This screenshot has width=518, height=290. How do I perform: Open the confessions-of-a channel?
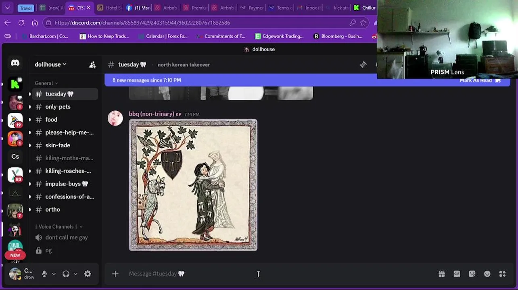[x=63, y=197]
